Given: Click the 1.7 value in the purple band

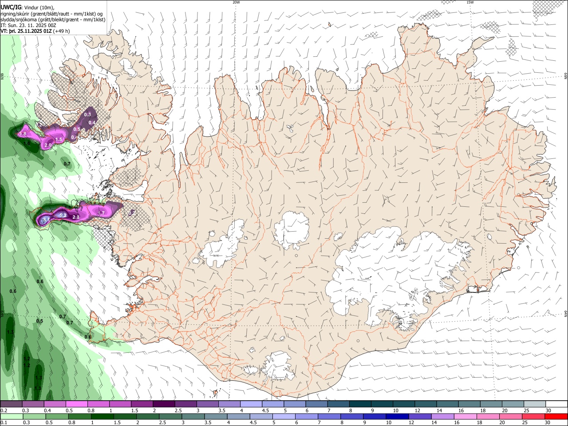Looking at the screenshot, I should click(x=101, y=213).
